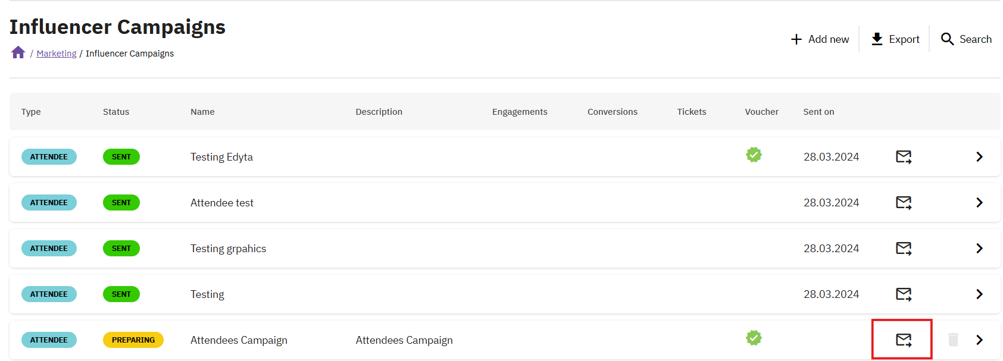Screen dimensions: 1003x361
Task: Click voucher checkmark badge for Attendees Campaign
Action: 754,338
